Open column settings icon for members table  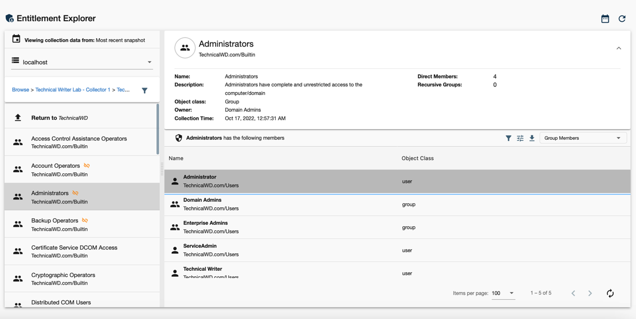point(520,138)
